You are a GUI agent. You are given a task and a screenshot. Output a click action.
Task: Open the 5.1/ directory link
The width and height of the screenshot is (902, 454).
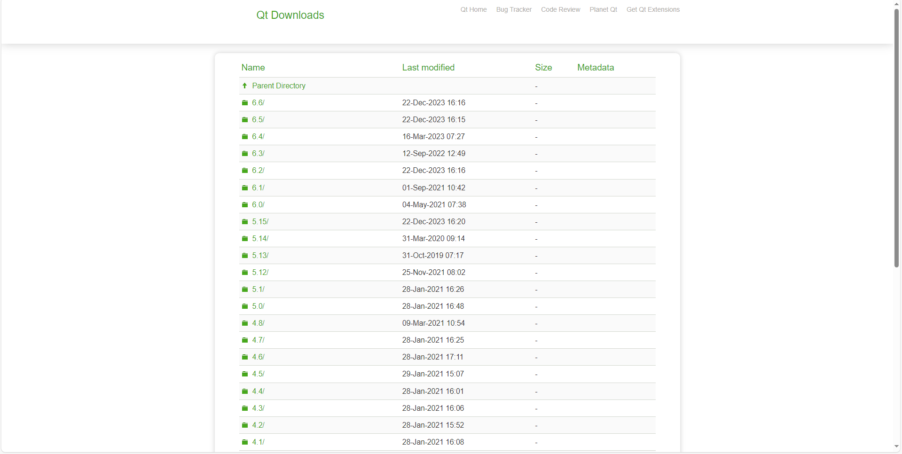coord(258,289)
